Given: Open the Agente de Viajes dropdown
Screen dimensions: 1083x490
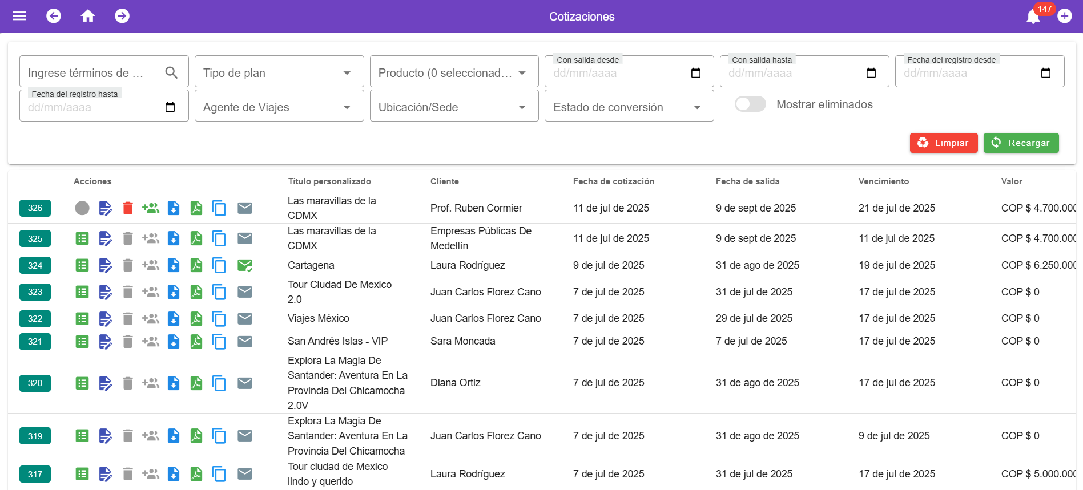Looking at the screenshot, I should [279, 107].
